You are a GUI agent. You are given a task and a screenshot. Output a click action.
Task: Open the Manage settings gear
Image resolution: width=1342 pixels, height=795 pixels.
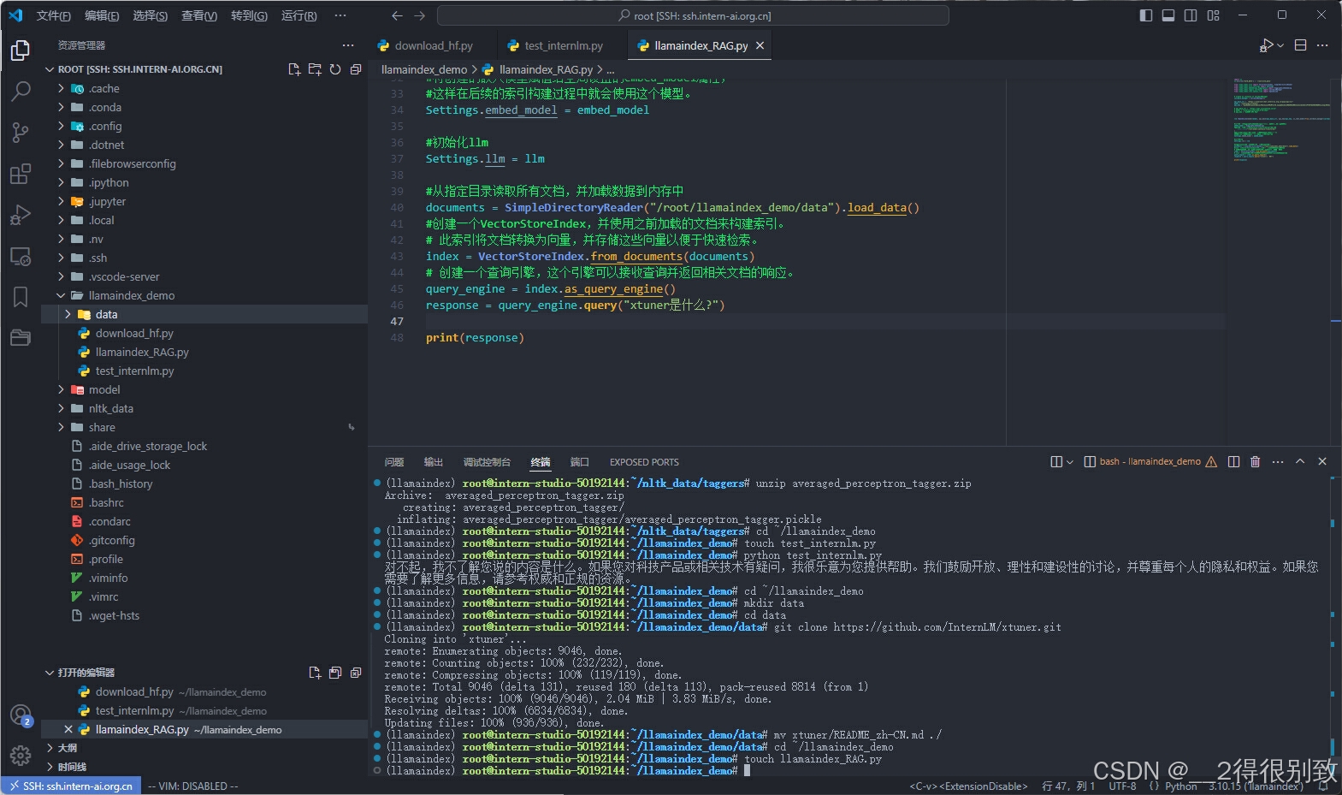pos(20,756)
